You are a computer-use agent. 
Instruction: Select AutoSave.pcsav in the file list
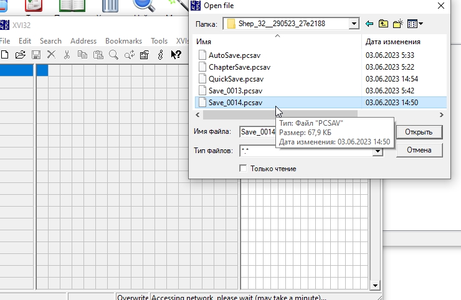(x=234, y=55)
